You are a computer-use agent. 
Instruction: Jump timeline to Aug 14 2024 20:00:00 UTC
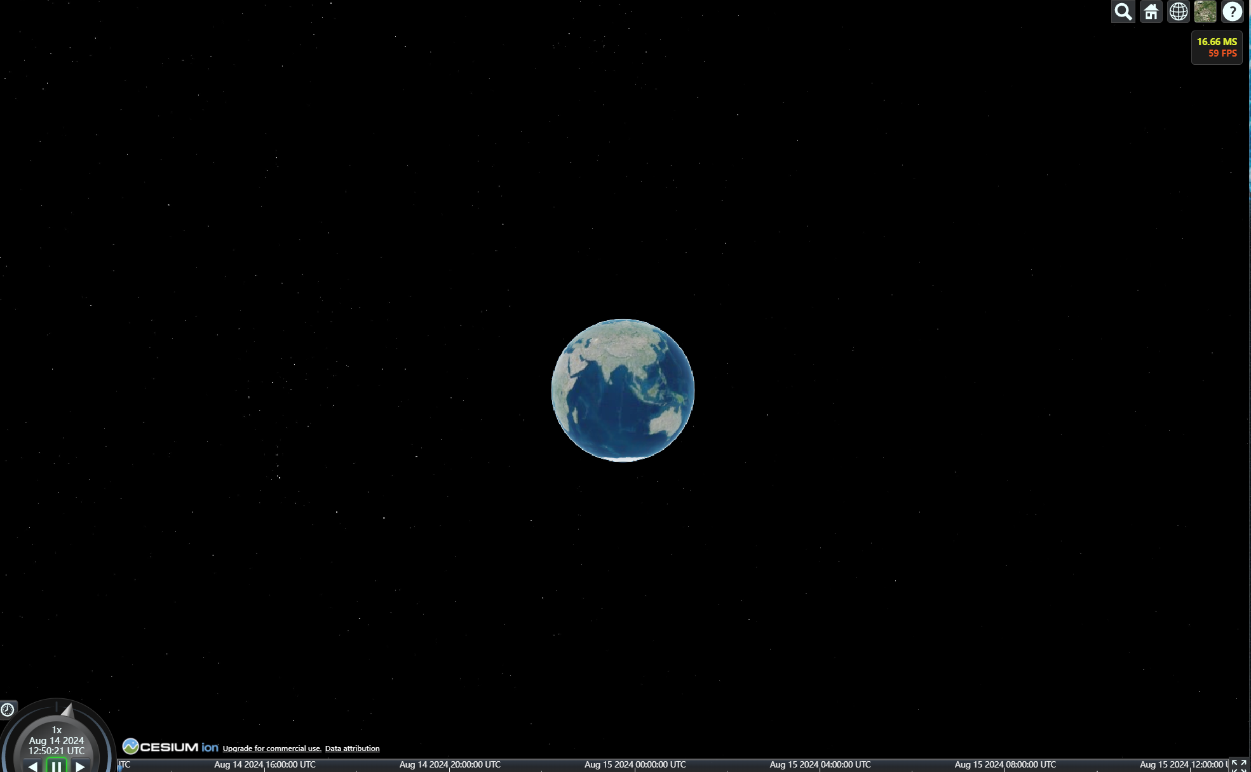[450, 764]
